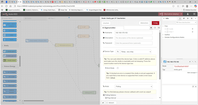The height and width of the screenshot is (105, 198).
Task: Click the shelly cloud palette node
Action: 10,60
